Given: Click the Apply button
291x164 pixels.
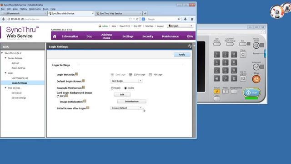Looking at the screenshot, I should [x=182, y=55].
